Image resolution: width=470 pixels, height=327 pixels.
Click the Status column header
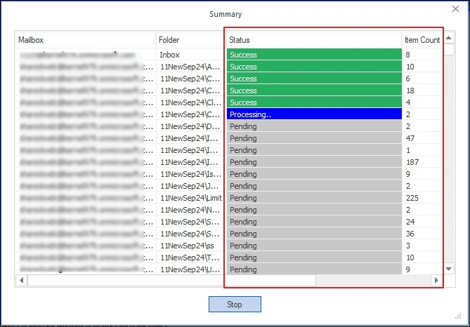(314, 40)
